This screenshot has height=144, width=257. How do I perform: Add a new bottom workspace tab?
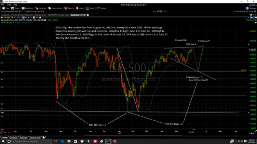pyautogui.click(x=44, y=137)
